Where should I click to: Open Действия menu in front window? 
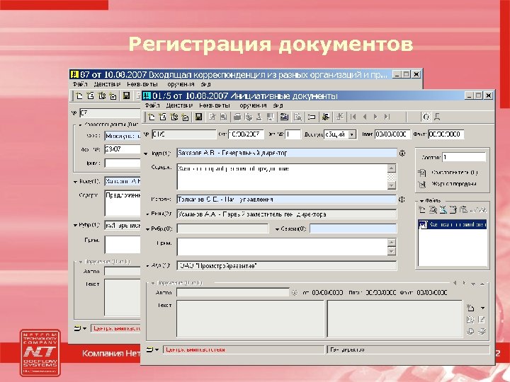(179, 105)
